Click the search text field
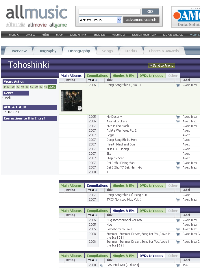This screenshot has height=271, width=200. click(x=110, y=12)
